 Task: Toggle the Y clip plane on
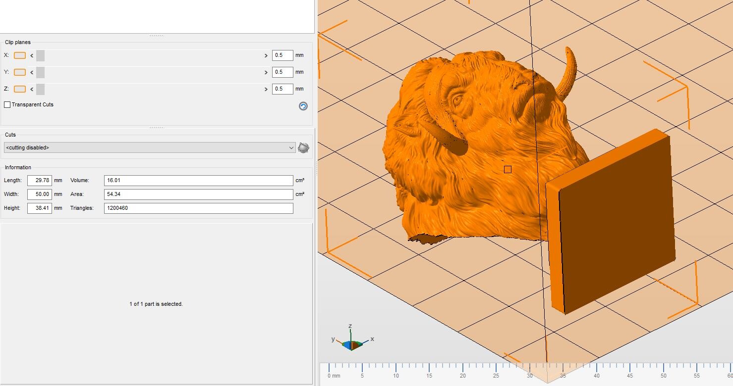pos(19,72)
